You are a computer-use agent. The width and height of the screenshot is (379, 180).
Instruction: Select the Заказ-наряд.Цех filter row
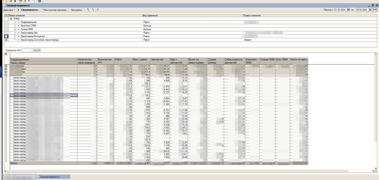(x=191, y=33)
